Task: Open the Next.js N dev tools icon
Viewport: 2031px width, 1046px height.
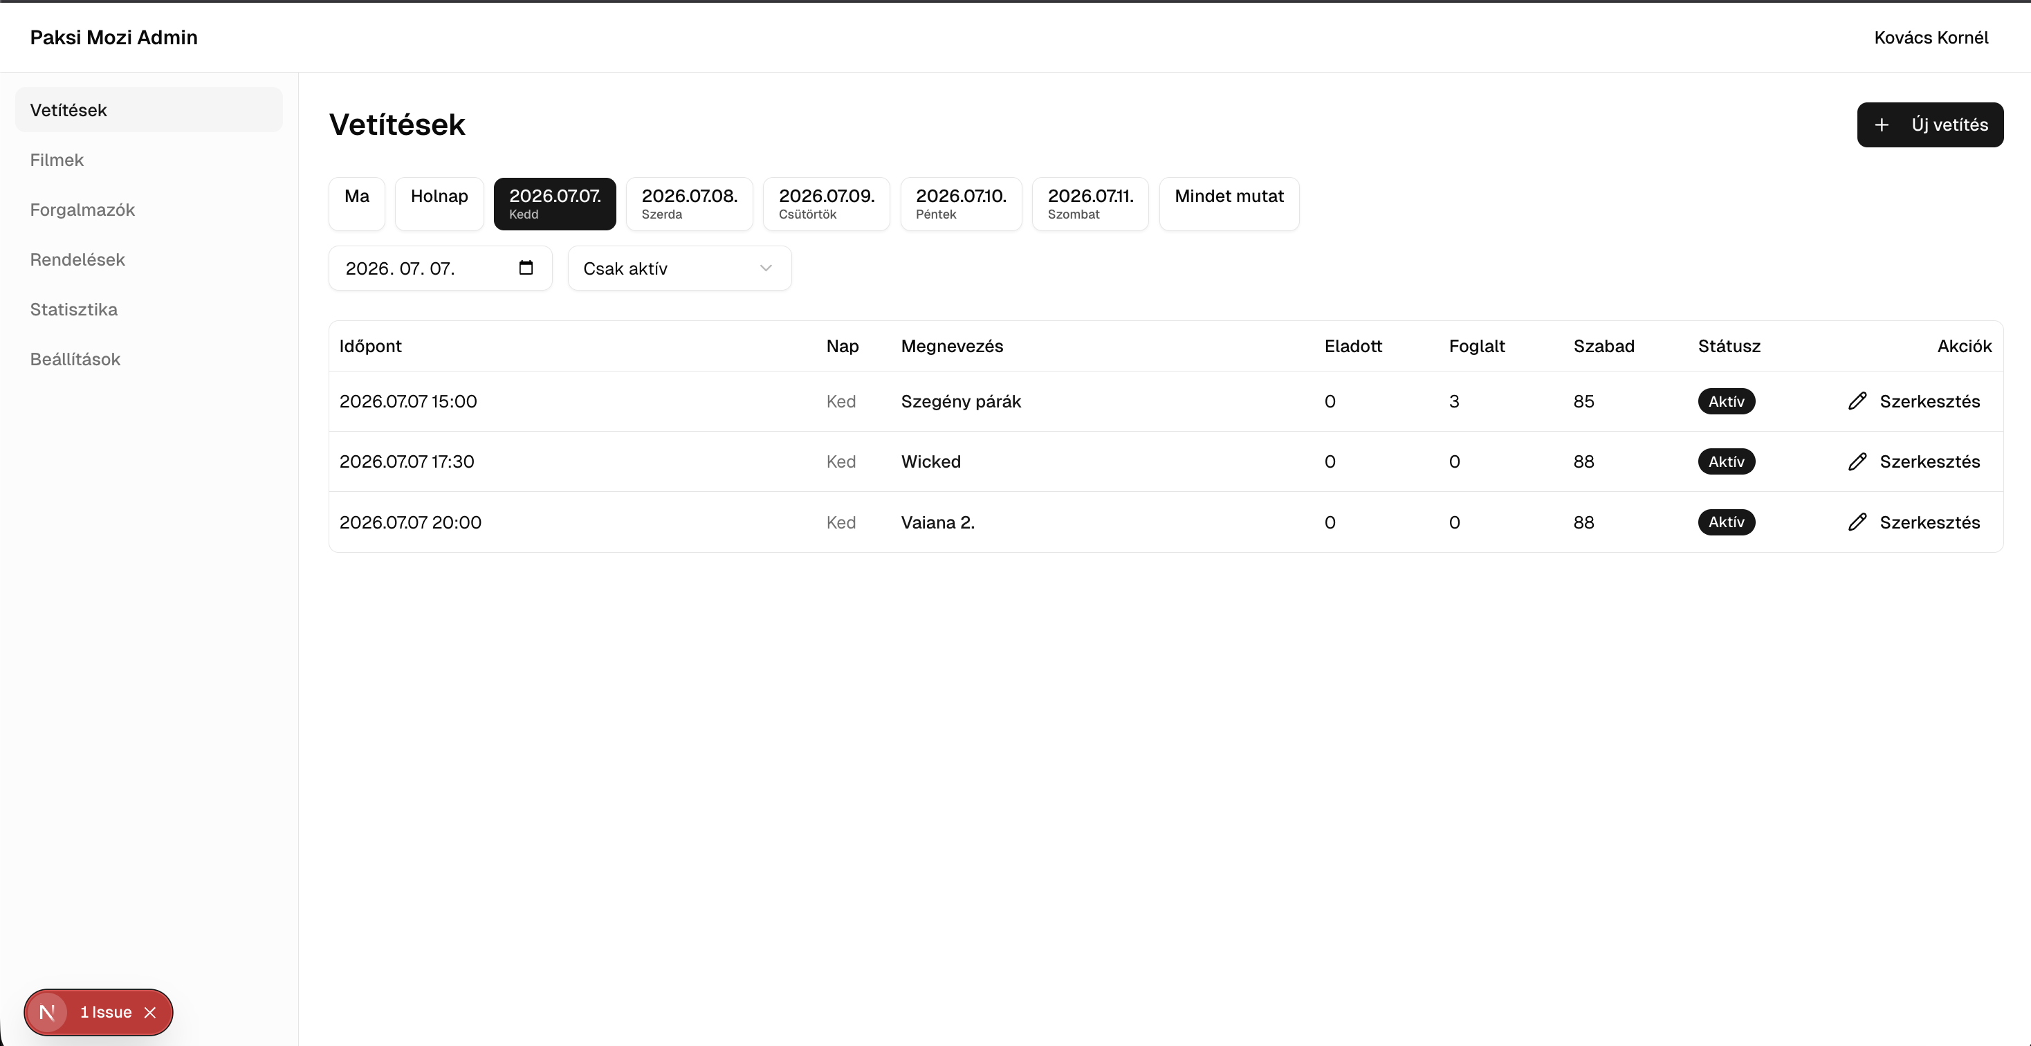Action: coord(47,1012)
